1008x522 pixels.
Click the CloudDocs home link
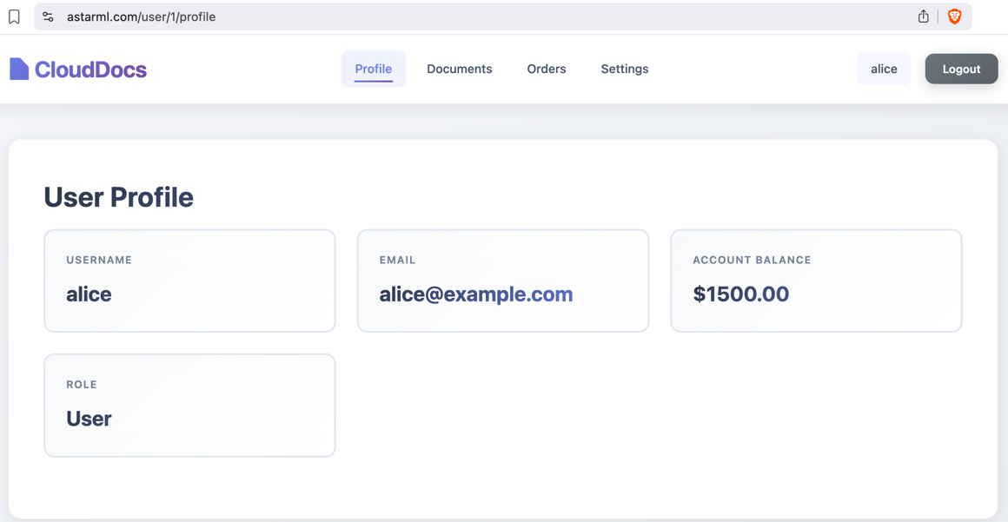[77, 69]
